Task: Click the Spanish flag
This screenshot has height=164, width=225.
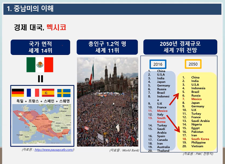Action: pos(48,93)
